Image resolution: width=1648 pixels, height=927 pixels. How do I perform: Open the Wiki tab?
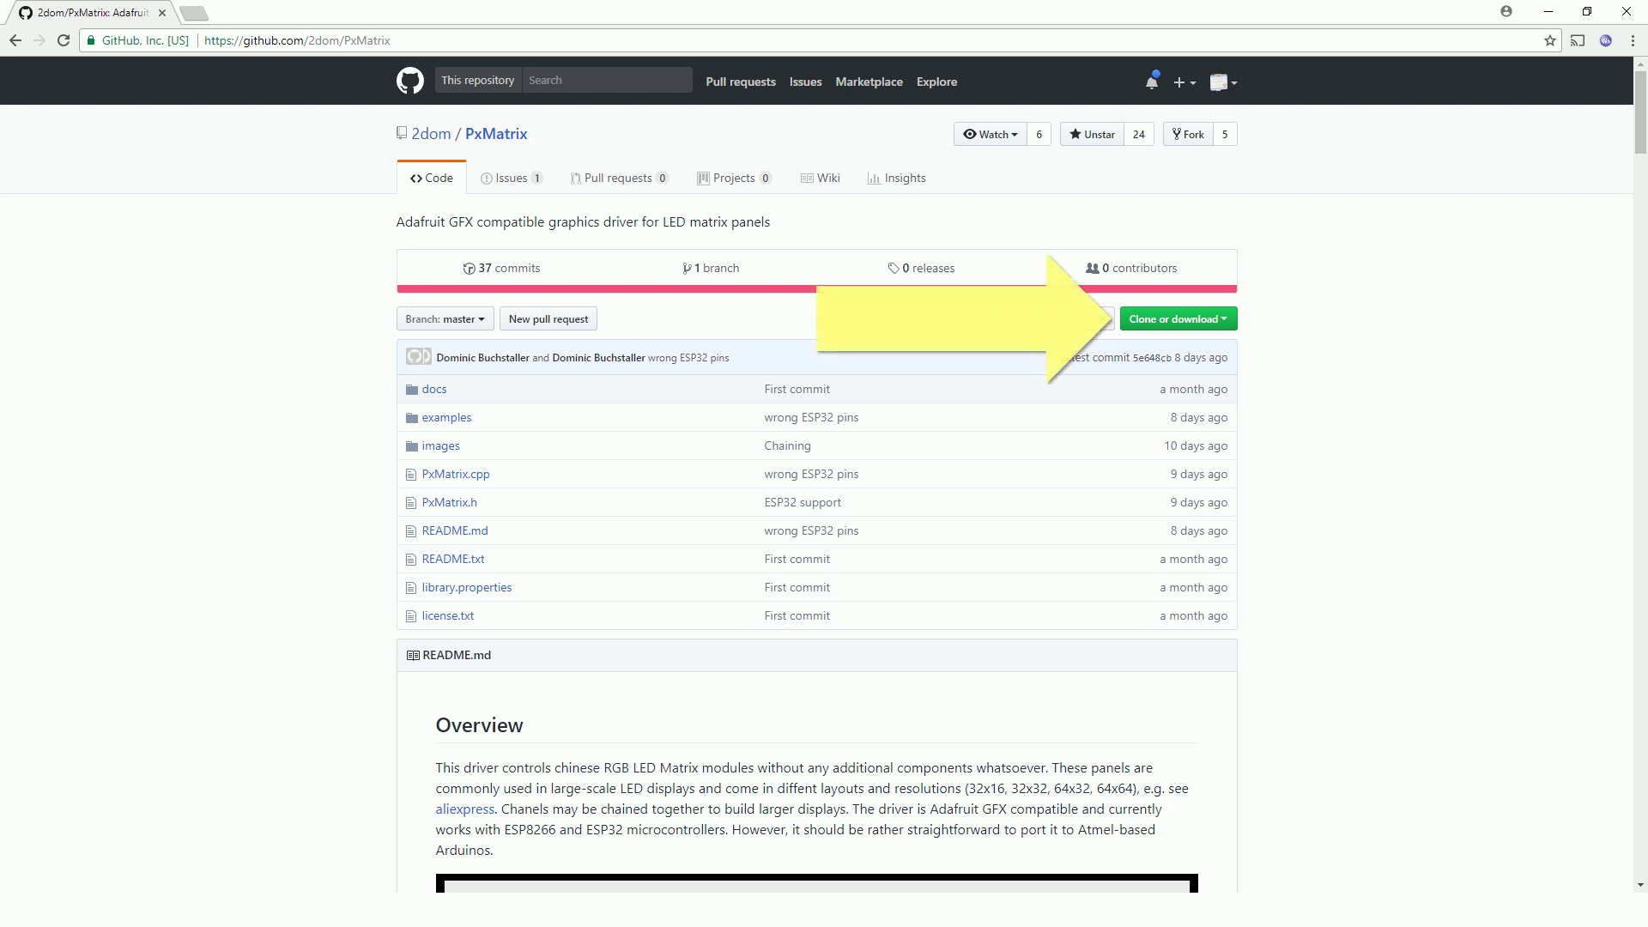click(820, 179)
